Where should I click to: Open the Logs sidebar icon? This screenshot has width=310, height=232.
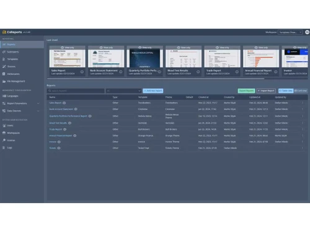pos(4,148)
